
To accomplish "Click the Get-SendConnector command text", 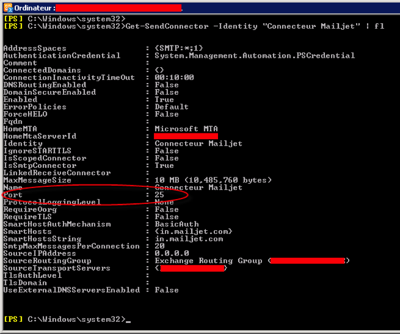I will point(167,26).
